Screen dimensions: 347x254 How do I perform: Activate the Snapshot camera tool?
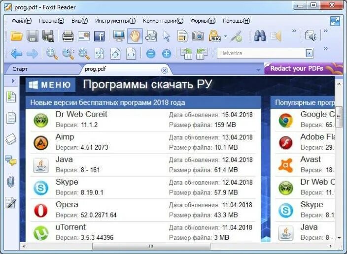pos(198,36)
